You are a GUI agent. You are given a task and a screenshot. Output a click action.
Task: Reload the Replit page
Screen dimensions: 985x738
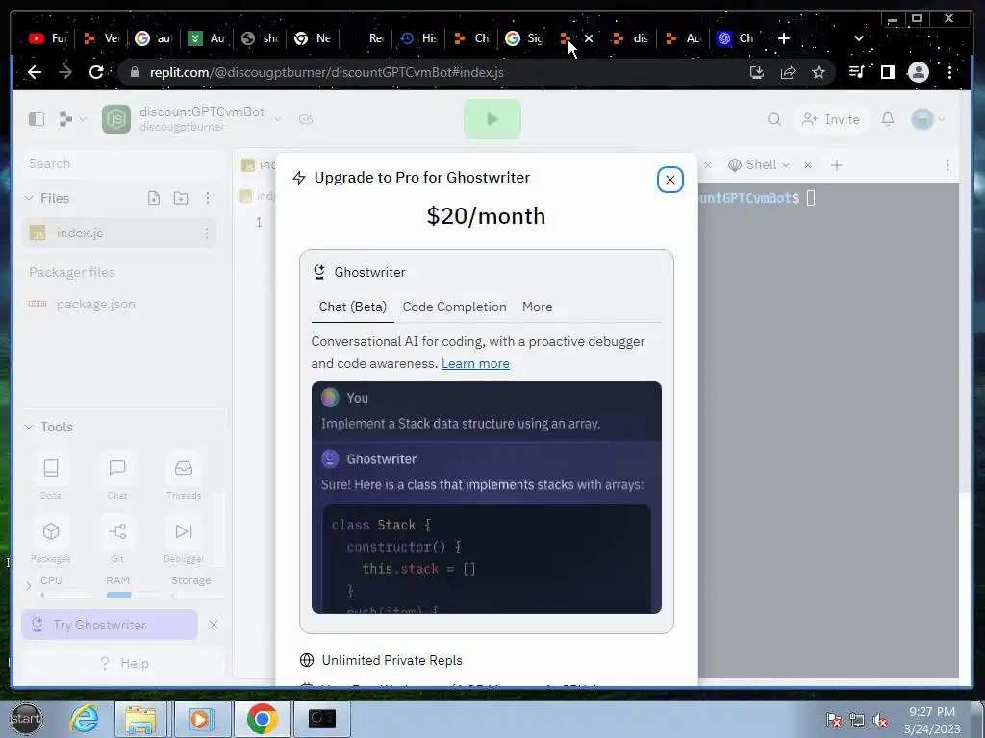click(95, 72)
